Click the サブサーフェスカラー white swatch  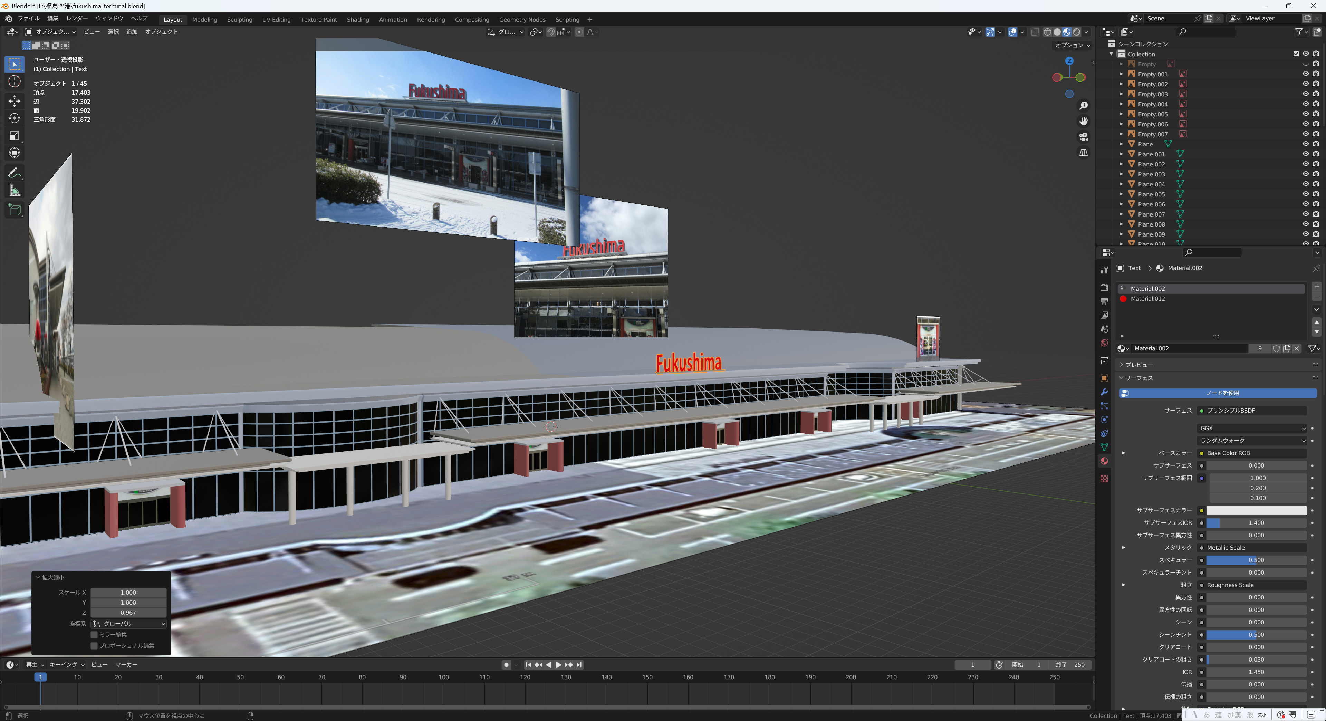click(x=1256, y=510)
